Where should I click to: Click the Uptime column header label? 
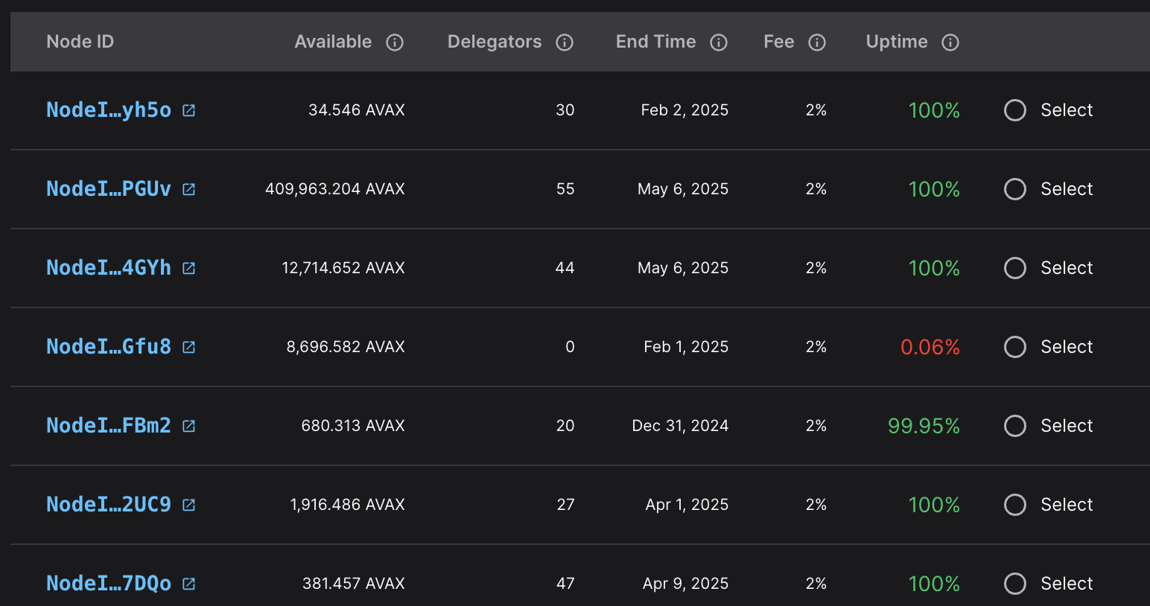pos(897,42)
